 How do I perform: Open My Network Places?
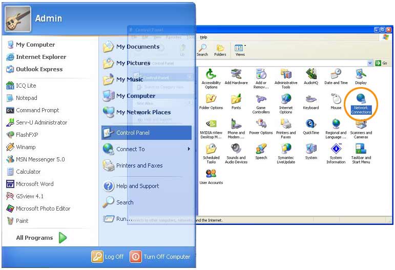click(137, 112)
